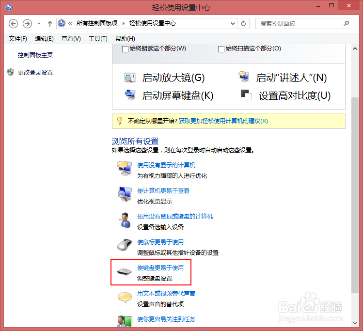
Task: Click the 使计算机更易于查看 monitor icon
Action: 125,194
